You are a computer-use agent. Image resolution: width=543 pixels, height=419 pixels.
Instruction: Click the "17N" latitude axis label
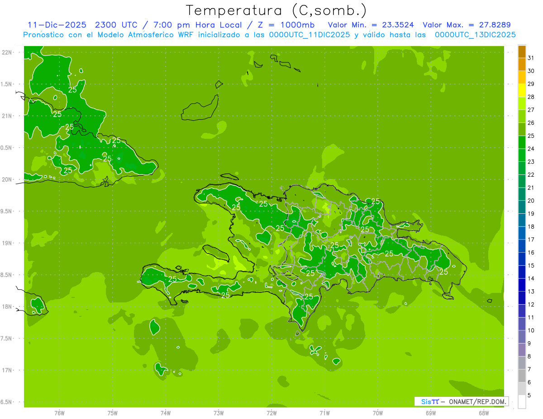coord(7,370)
